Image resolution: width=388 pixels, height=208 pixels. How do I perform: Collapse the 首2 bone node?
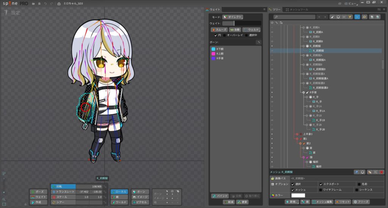click(300, 144)
